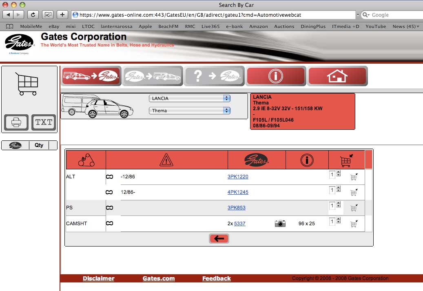Add 4PK1245 to cart
The height and width of the screenshot is (291, 423).
[x=354, y=192]
